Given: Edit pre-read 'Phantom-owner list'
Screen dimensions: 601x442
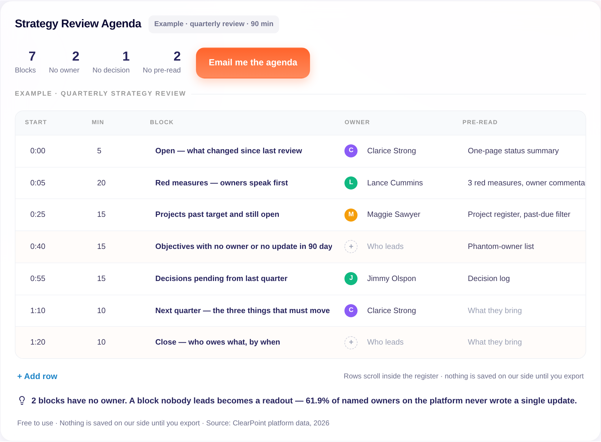Looking at the screenshot, I should pos(501,247).
